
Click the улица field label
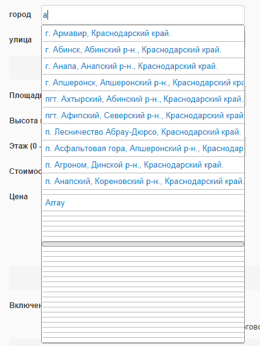pyautogui.click(x=20, y=40)
